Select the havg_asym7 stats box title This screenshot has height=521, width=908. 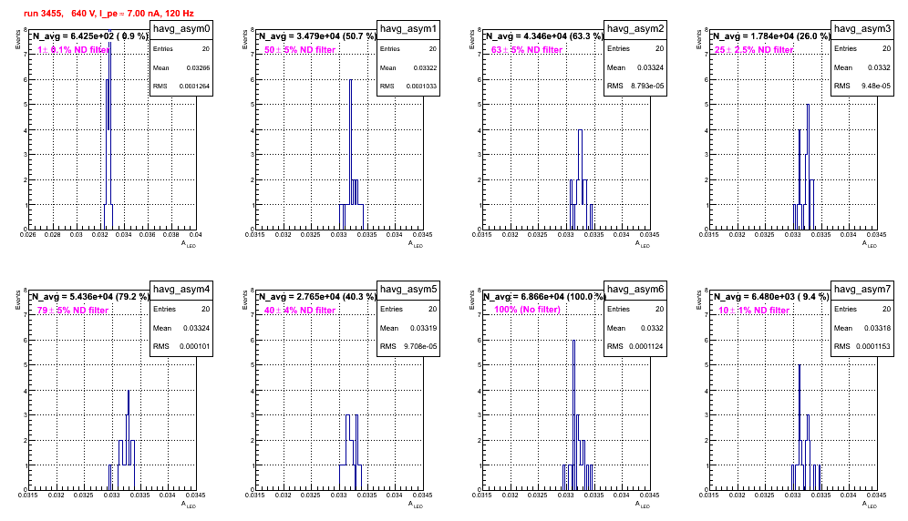pos(862,289)
